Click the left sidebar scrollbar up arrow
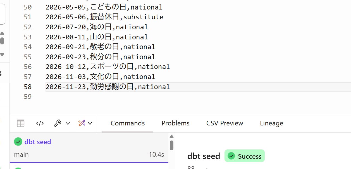This screenshot has height=169, width=351. pos(2,33)
